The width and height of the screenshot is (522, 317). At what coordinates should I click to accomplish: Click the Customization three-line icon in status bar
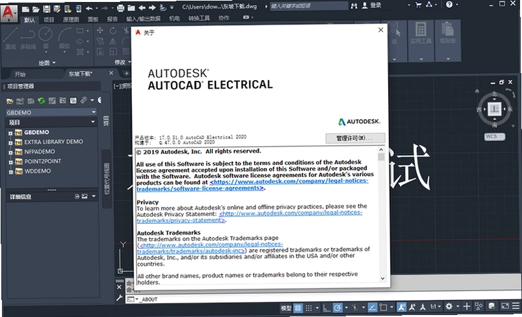pos(516,306)
